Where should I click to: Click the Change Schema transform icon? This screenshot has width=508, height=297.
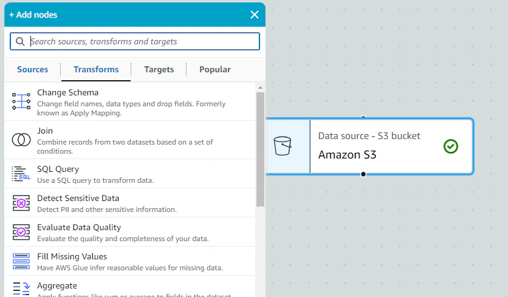pyautogui.click(x=21, y=101)
